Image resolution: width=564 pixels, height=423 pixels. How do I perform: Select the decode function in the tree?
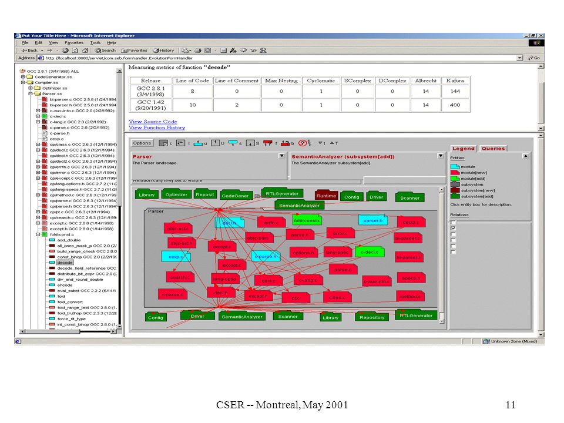[x=65, y=262]
